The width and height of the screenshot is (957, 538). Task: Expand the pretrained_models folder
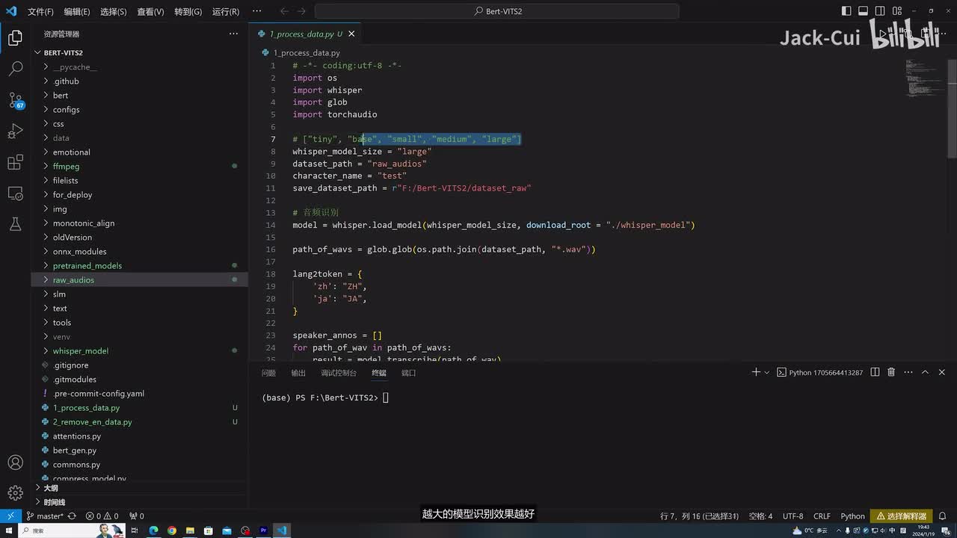(87, 266)
